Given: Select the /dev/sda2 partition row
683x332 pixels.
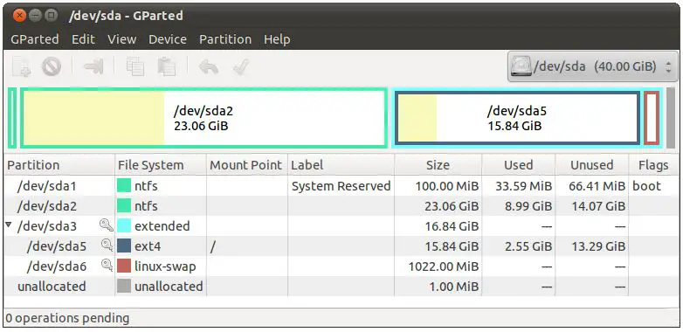Looking at the screenshot, I should pyautogui.click(x=341, y=206).
